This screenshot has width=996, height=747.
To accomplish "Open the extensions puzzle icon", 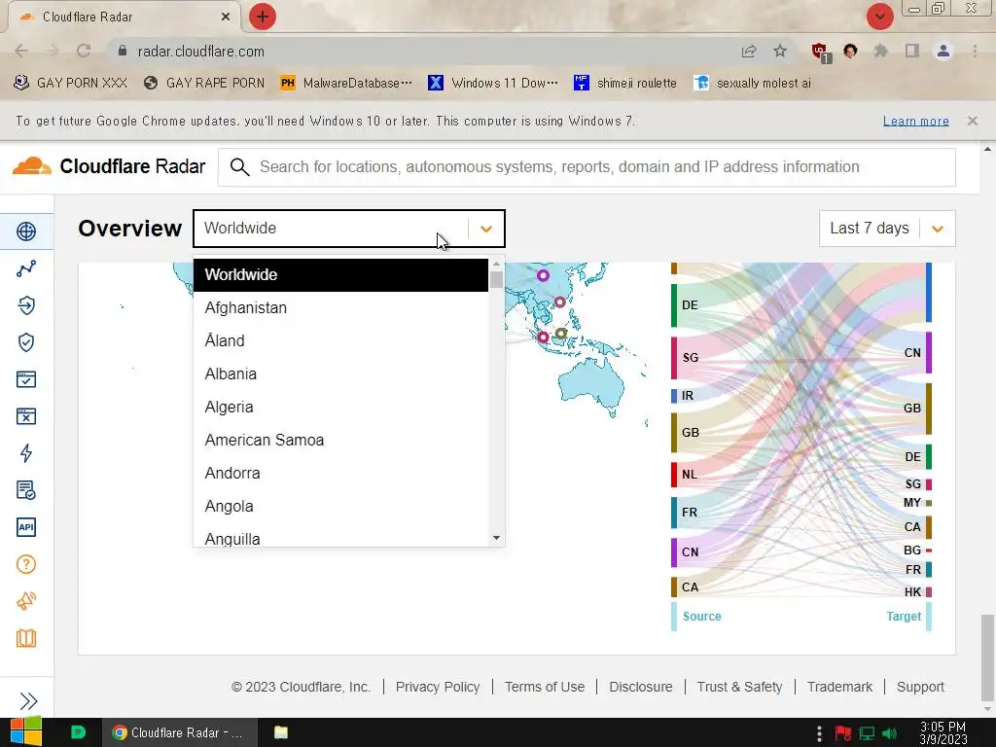I will coord(881,51).
